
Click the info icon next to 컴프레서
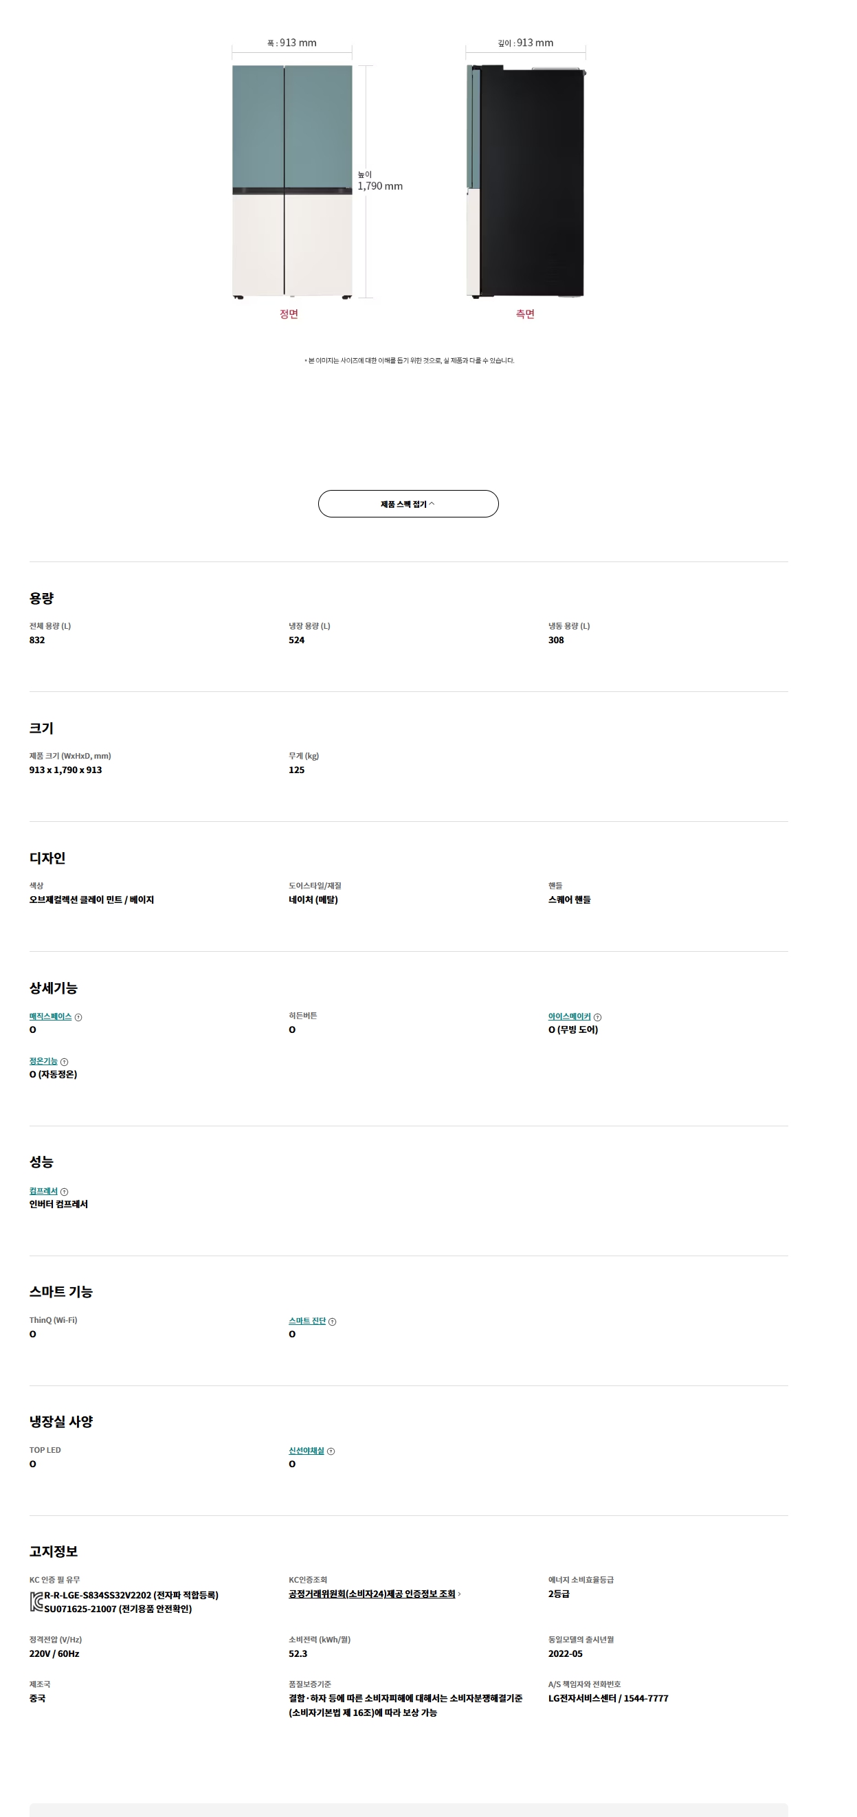click(x=64, y=1192)
